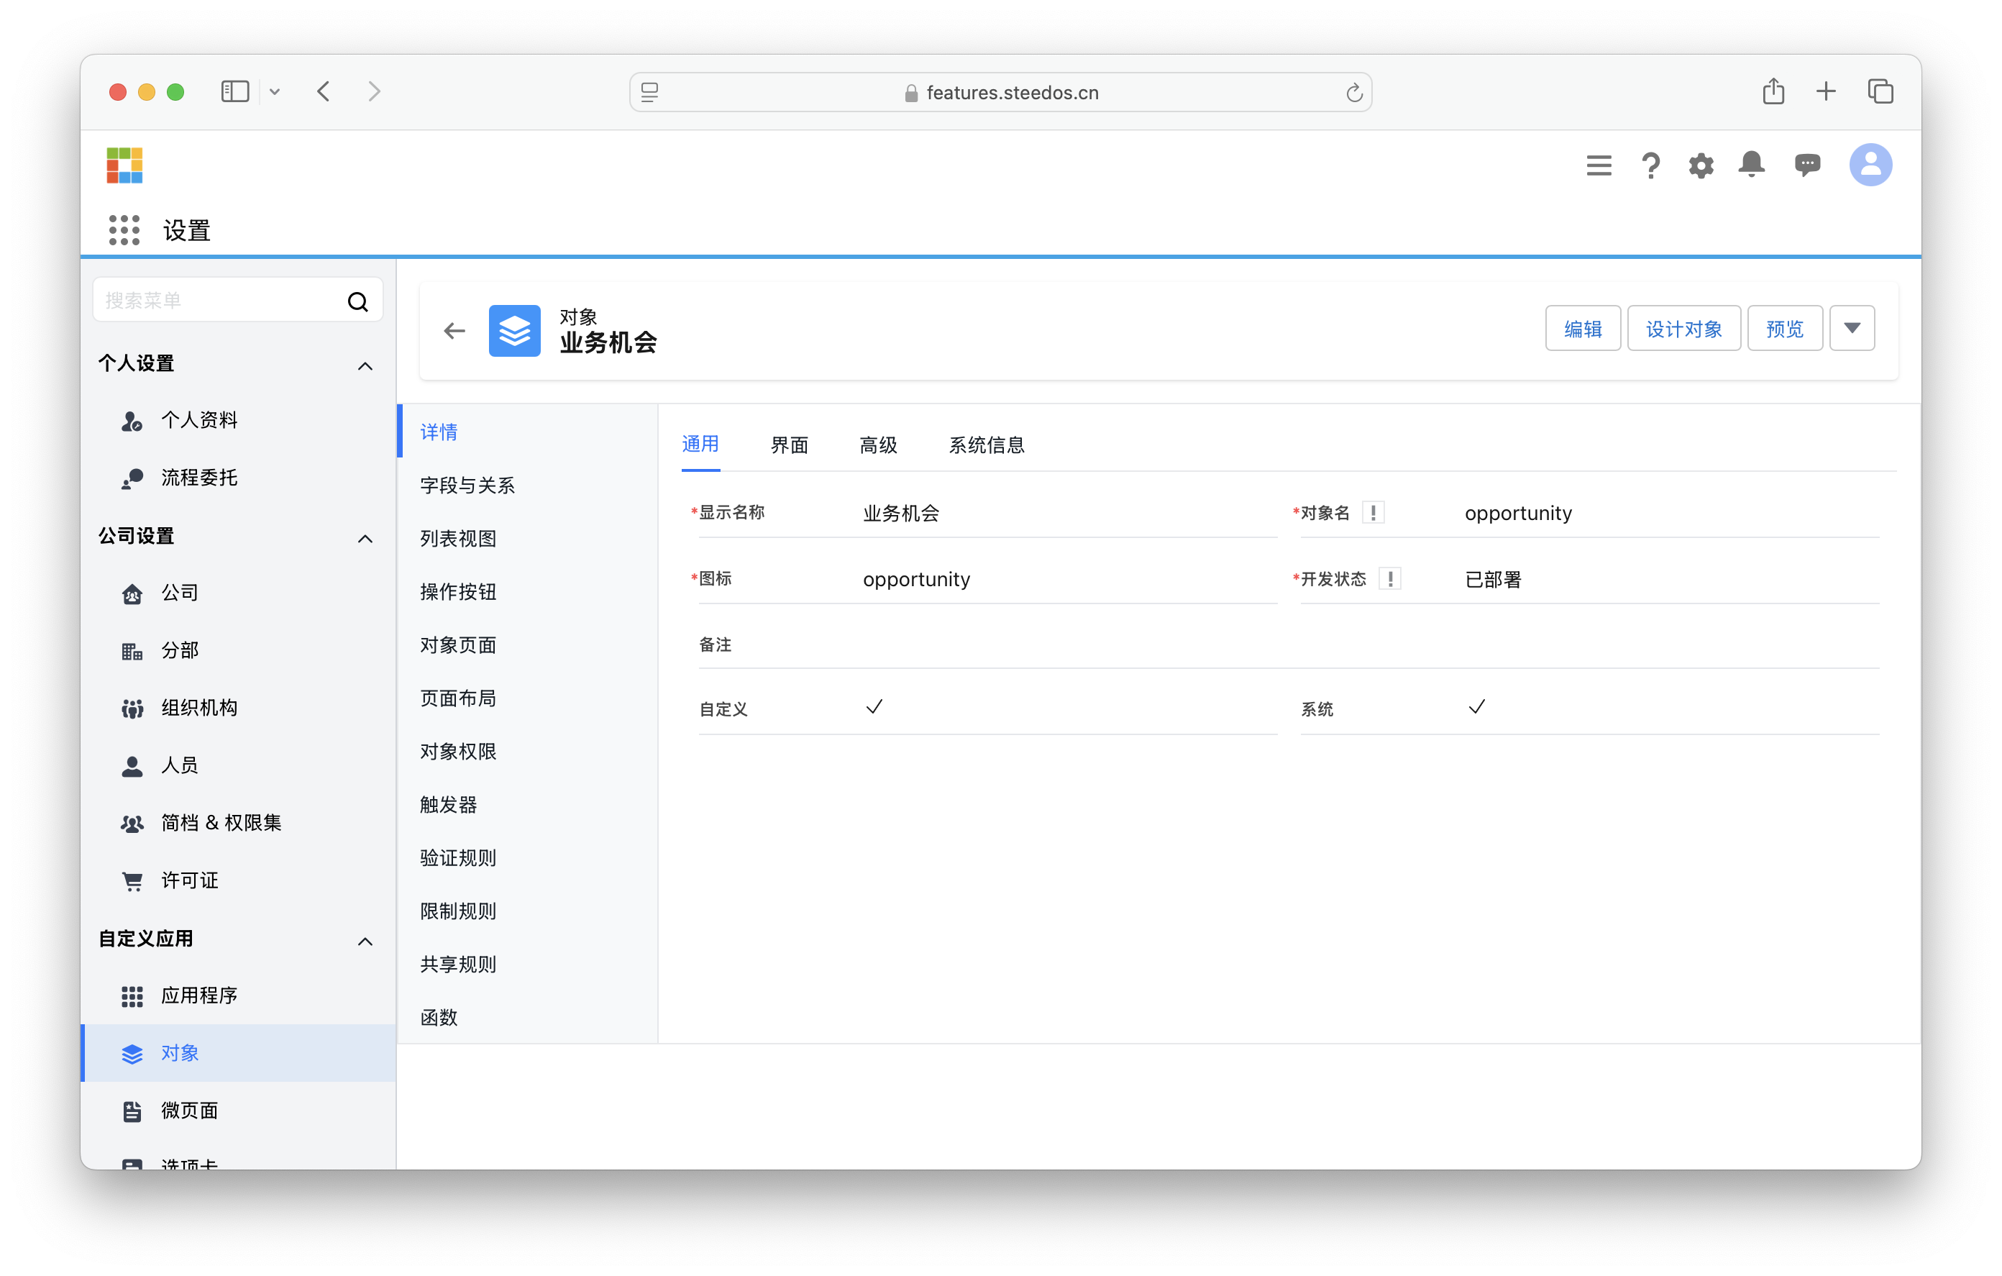The height and width of the screenshot is (1276, 2002).
Task: Open the hamburger menu icon in header
Action: tap(1599, 165)
